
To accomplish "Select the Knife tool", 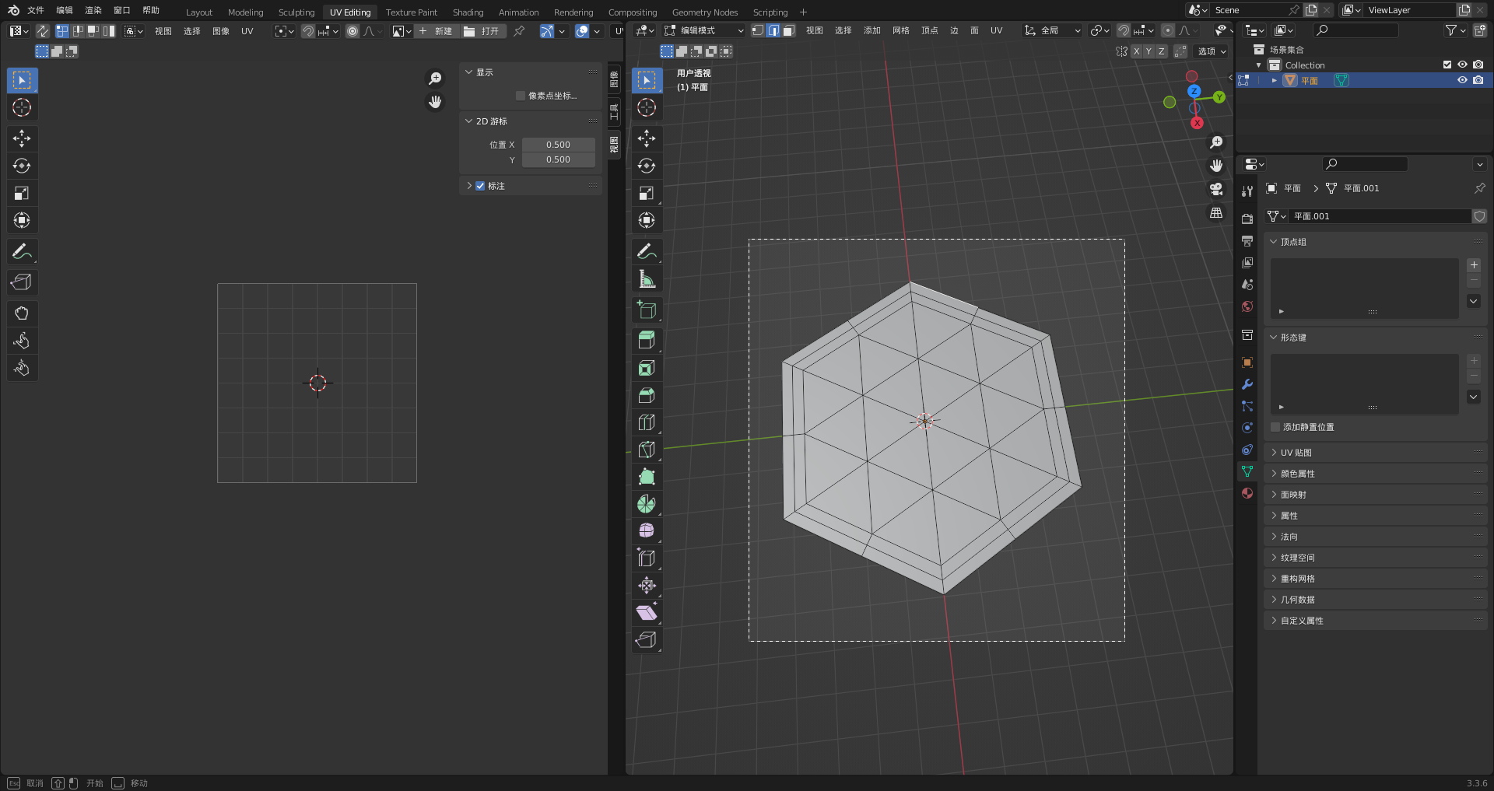I will tap(647, 450).
